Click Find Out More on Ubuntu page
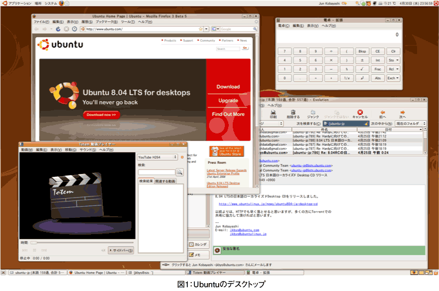Viewport: 439px width, 291px height. pos(228,114)
